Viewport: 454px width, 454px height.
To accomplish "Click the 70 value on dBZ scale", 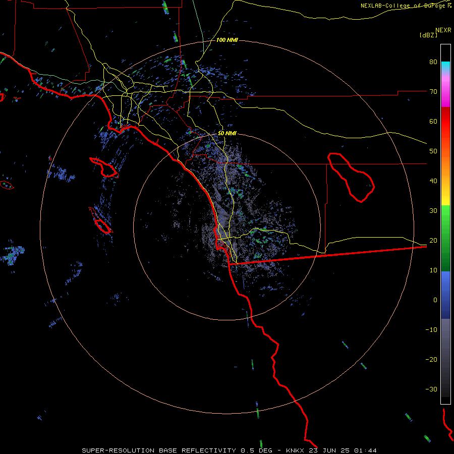I will point(433,92).
